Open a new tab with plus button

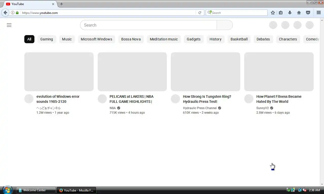(61, 4)
